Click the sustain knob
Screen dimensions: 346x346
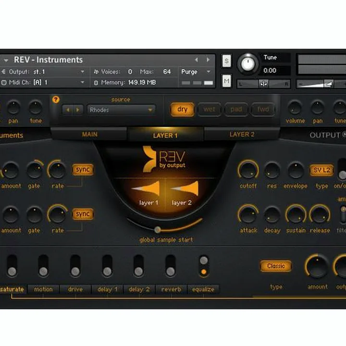(296, 214)
